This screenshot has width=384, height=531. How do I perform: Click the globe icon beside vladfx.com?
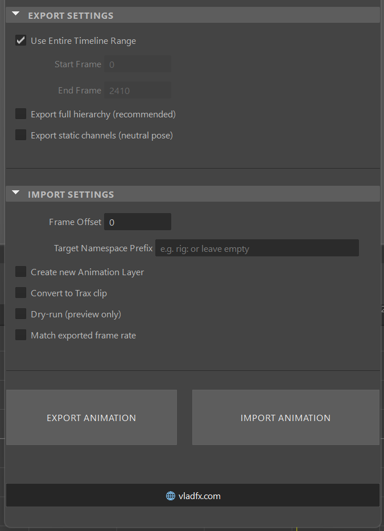coord(171,496)
